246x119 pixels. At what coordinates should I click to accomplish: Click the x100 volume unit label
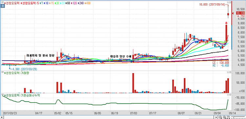click(x=242, y=91)
